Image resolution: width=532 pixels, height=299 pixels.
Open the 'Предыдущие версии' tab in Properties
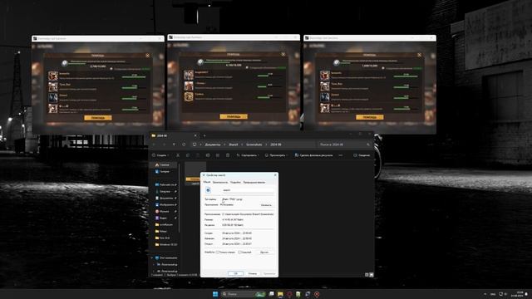(x=254, y=182)
